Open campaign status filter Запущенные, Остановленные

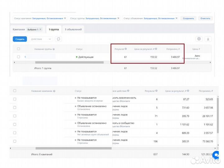click(48, 18)
